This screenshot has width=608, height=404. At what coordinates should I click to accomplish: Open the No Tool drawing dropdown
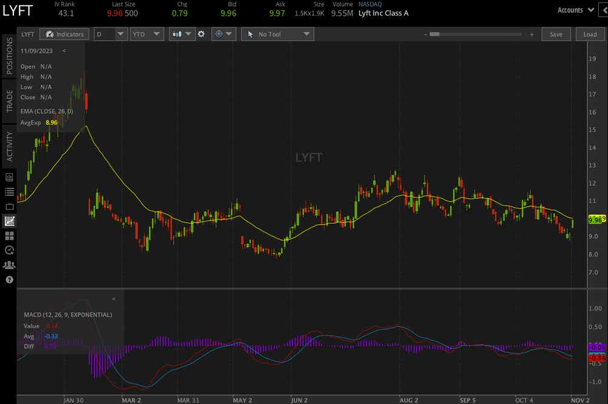click(277, 34)
